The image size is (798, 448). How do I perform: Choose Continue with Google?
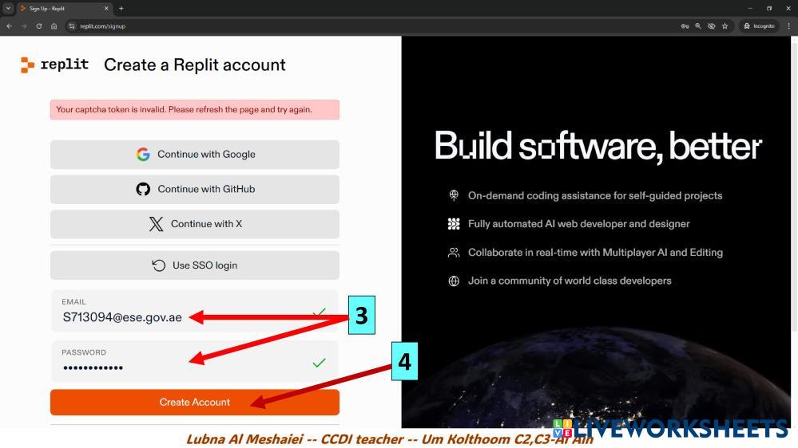(x=195, y=155)
